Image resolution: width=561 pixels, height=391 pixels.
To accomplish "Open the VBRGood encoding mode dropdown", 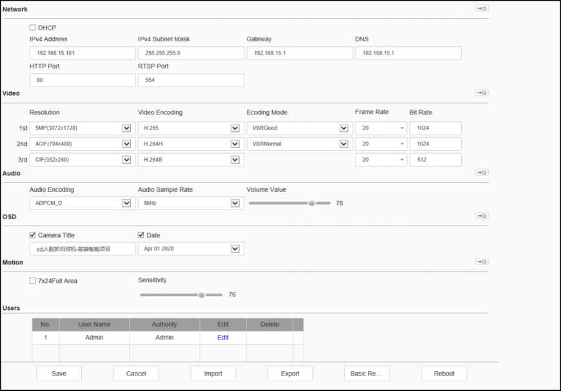I will (344, 128).
